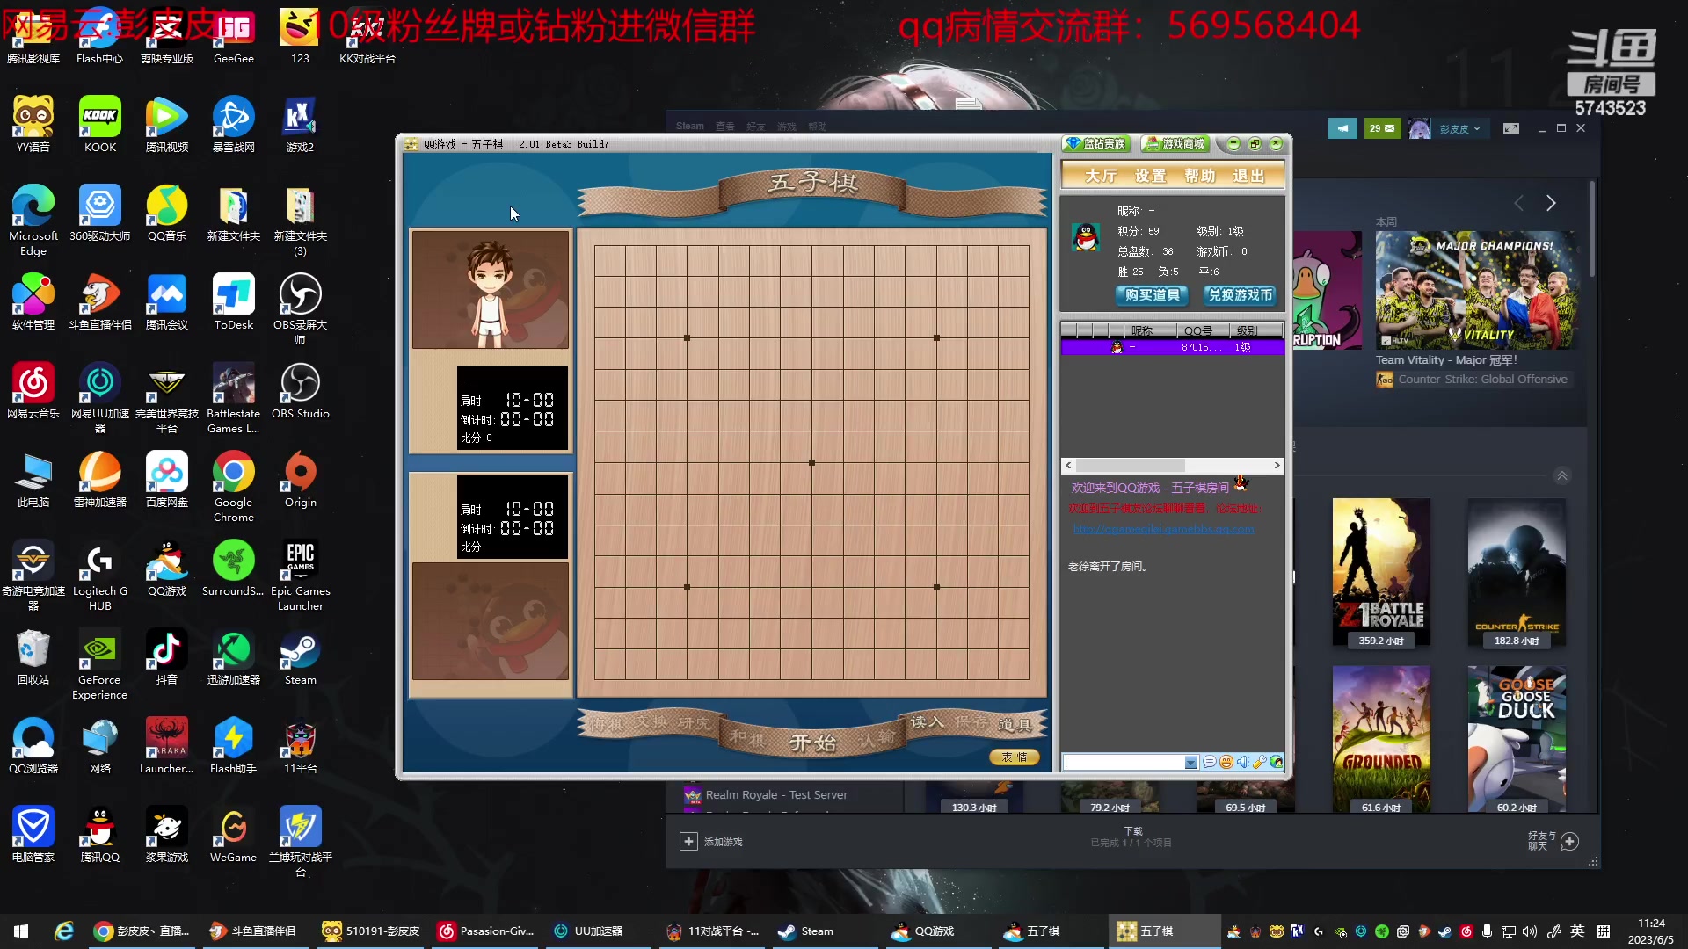
Task: Click the center star point on the board
Action: coord(811,462)
